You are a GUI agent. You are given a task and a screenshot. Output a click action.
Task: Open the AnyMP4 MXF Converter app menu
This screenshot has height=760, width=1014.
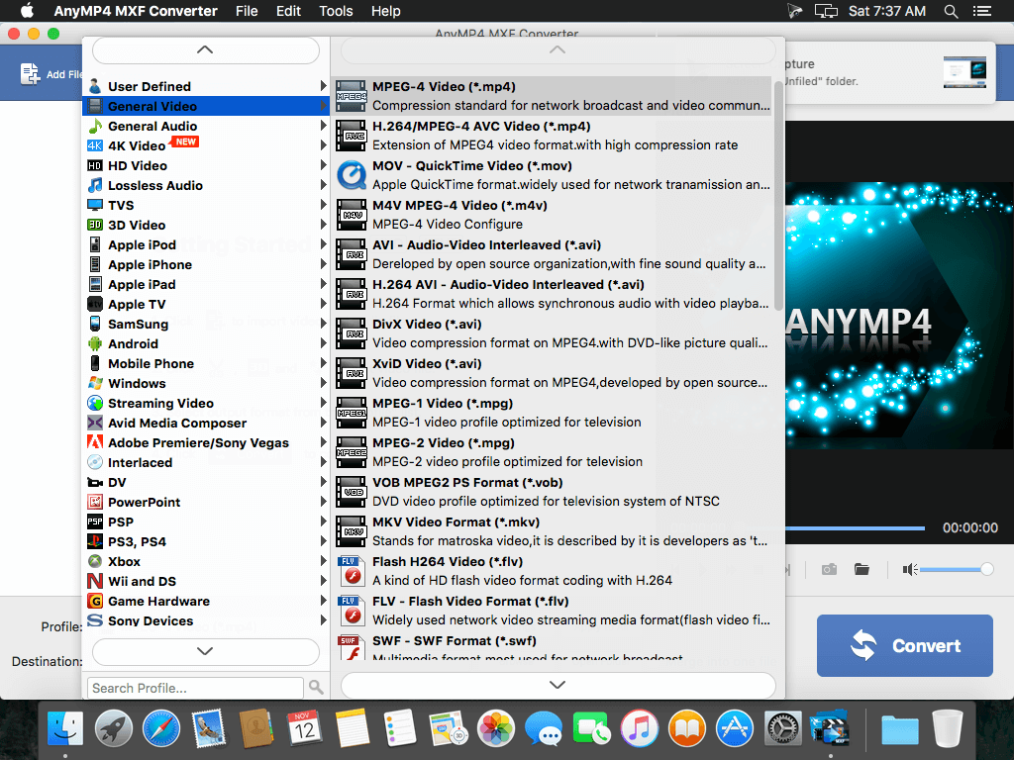(136, 11)
